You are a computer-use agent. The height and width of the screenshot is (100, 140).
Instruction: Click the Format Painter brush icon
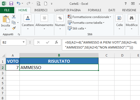click(14, 28)
